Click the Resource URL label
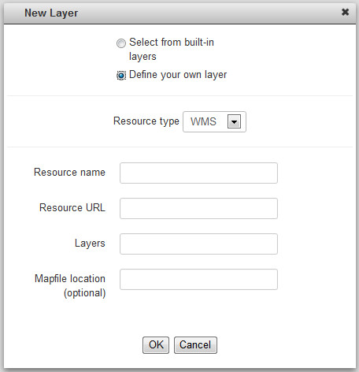Viewport: 359px width, 372px height. coord(72,207)
